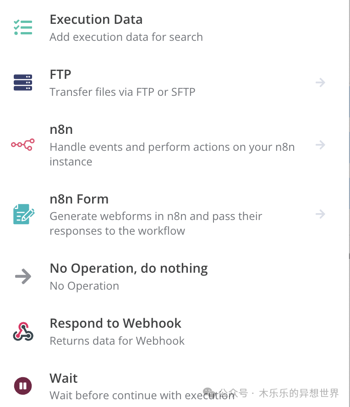The height and width of the screenshot is (407, 350).
Task: Click the Wait pause icon
Action: [x=23, y=386]
